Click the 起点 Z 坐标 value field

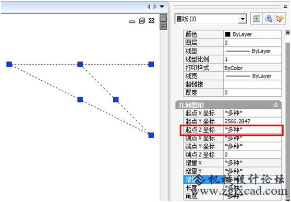point(252,130)
